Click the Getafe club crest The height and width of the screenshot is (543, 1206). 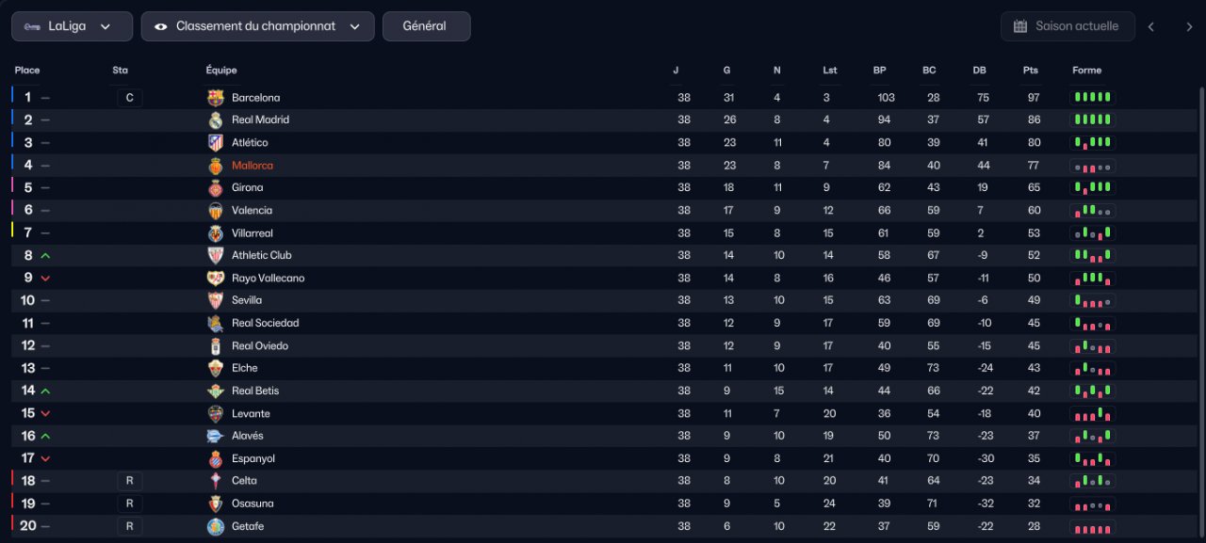point(215,527)
